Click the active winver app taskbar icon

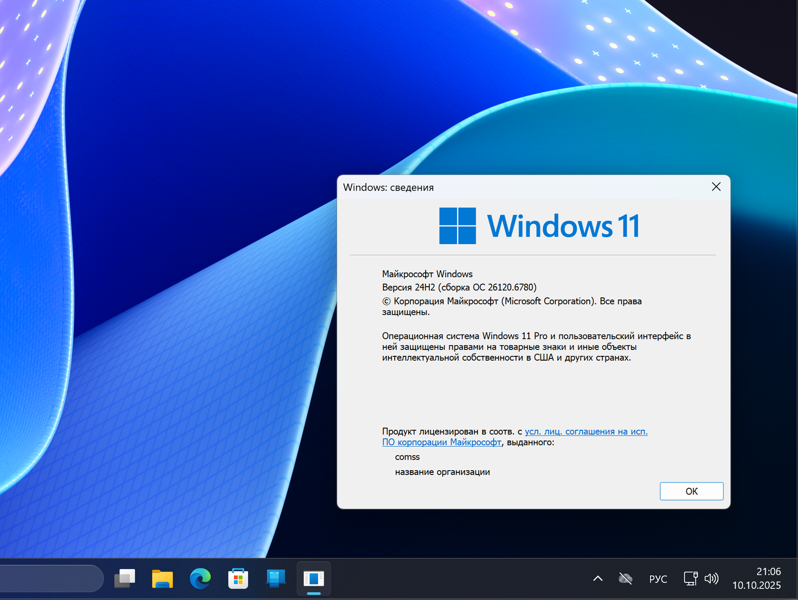pyautogui.click(x=313, y=579)
